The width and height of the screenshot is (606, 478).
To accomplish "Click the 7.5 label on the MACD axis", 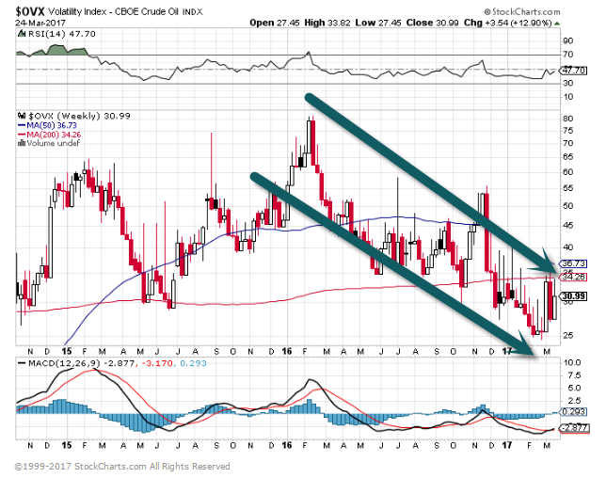I will point(574,375).
